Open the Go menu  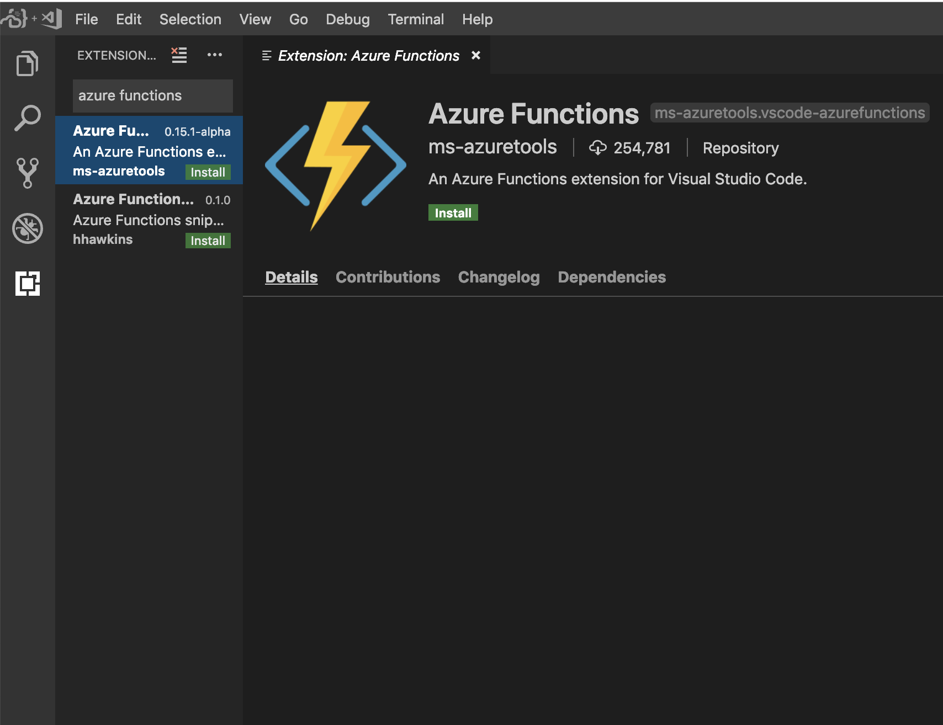tap(299, 19)
